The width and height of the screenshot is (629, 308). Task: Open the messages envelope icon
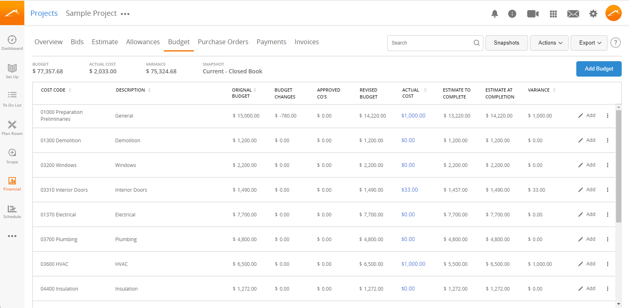point(573,13)
